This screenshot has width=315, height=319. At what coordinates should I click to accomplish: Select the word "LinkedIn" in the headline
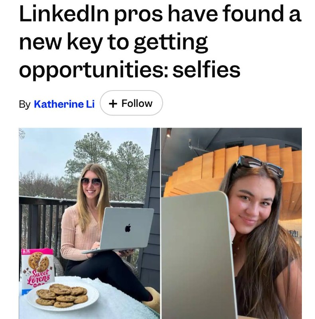pyautogui.click(x=64, y=14)
